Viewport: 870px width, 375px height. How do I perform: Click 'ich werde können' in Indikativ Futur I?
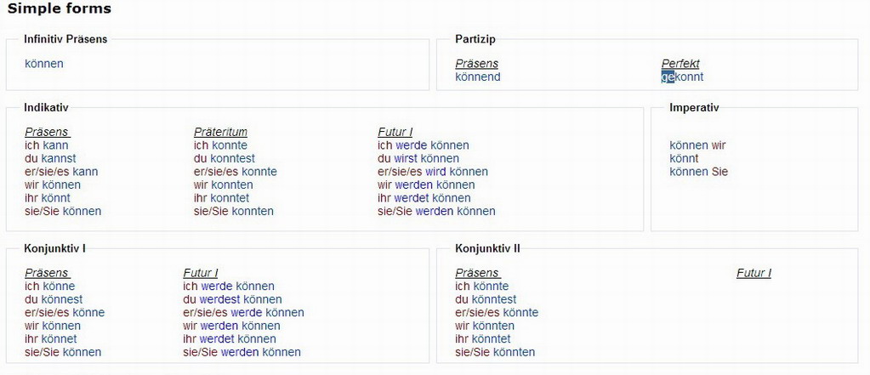(424, 145)
